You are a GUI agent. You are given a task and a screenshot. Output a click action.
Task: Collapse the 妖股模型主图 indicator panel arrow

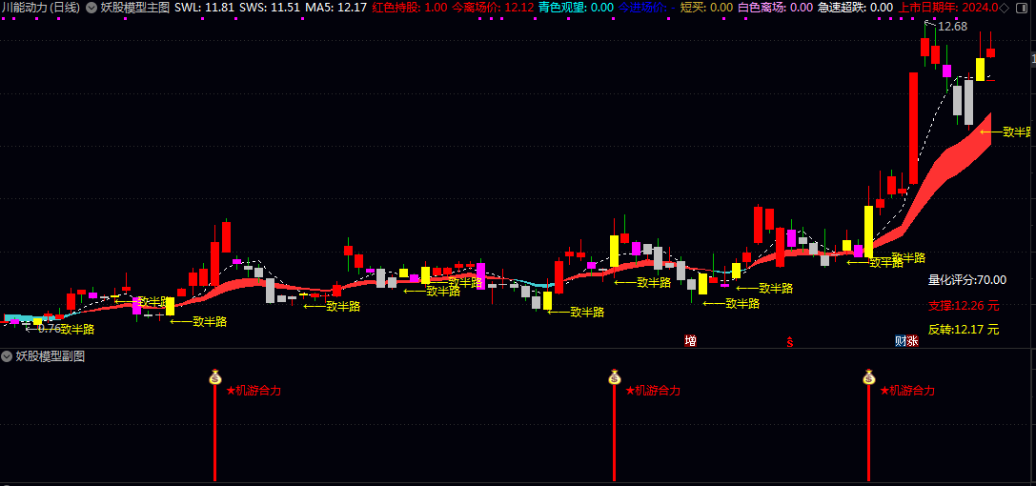(x=92, y=8)
